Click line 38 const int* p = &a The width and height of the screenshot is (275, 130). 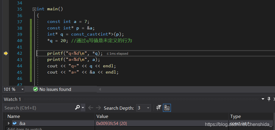pyautogui.click(x=71, y=28)
